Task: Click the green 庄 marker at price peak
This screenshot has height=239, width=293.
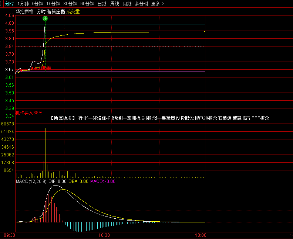Action: click(x=46, y=18)
